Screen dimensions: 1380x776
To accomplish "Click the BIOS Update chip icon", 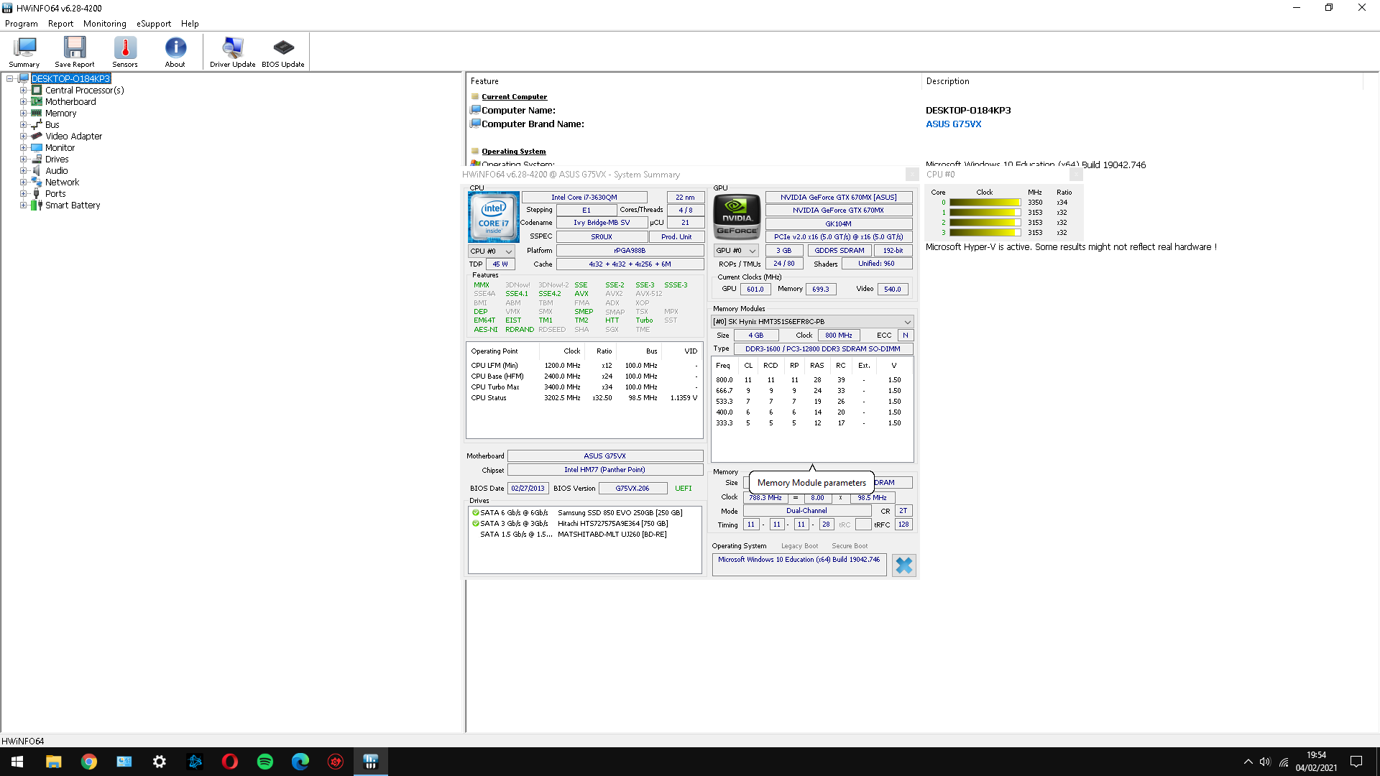I will (x=282, y=52).
